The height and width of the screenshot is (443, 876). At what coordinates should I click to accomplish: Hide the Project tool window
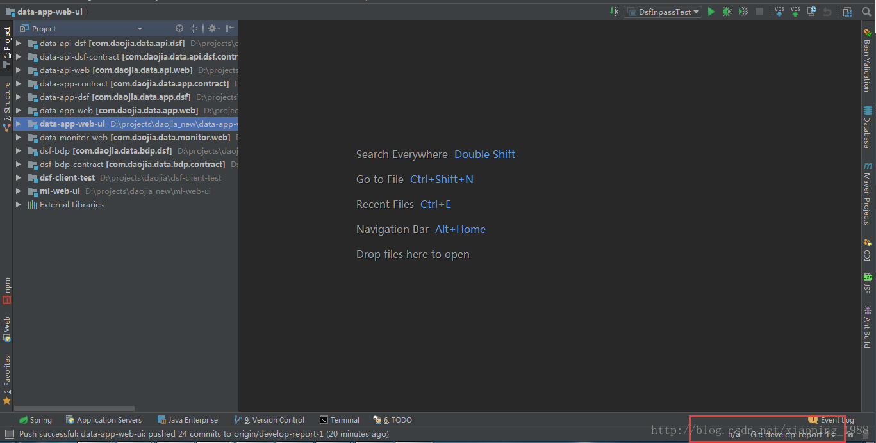230,28
